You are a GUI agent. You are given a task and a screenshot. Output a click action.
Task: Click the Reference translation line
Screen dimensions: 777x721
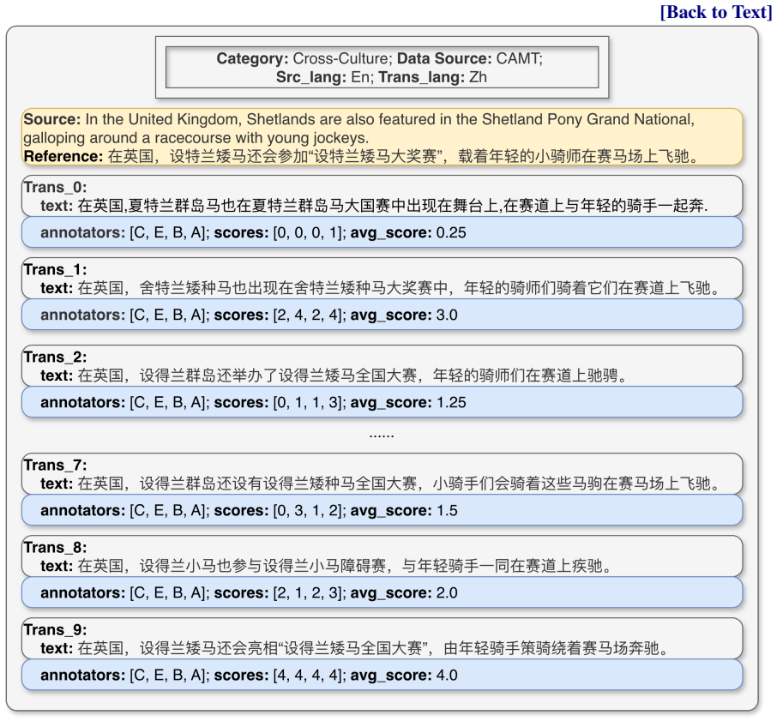coord(362,157)
